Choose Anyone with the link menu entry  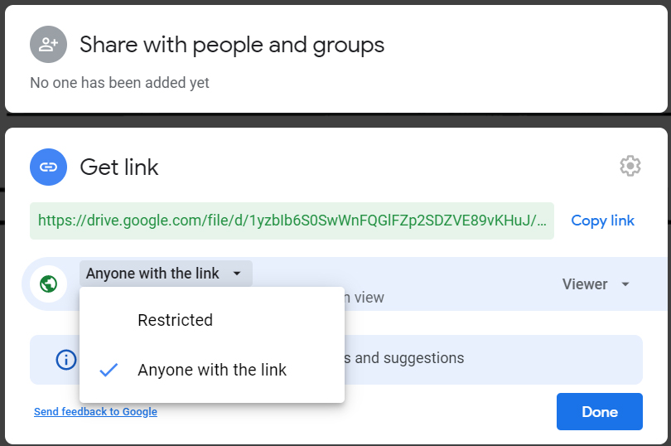pos(212,370)
